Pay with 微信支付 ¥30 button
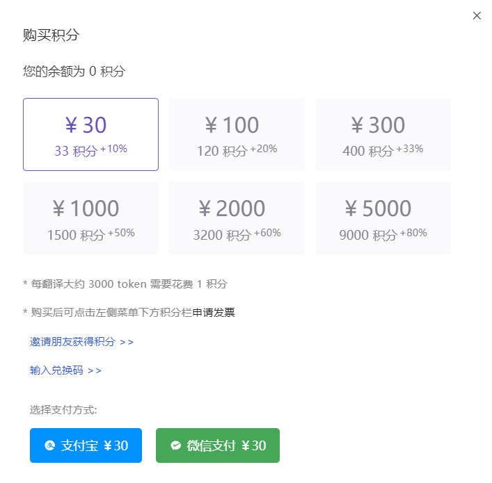Image resolution: width=492 pixels, height=483 pixels. pos(218,445)
